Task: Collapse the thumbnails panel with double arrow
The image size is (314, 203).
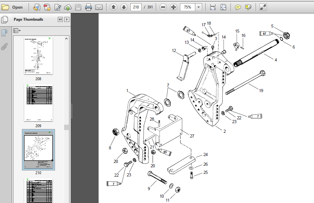Action: pyautogui.click(x=60, y=19)
